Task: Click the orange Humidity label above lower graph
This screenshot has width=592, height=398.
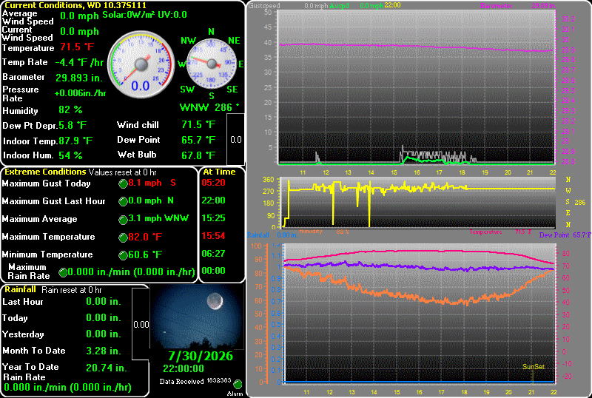Action: [311, 231]
